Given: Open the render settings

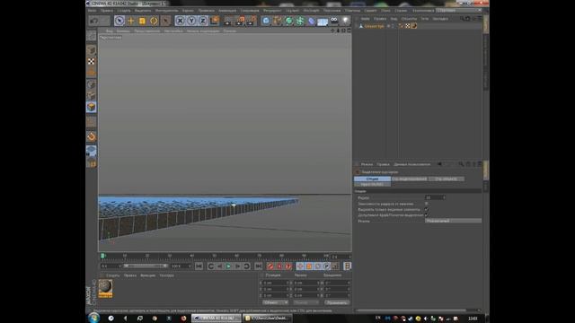Looking at the screenshot, I should point(252,21).
